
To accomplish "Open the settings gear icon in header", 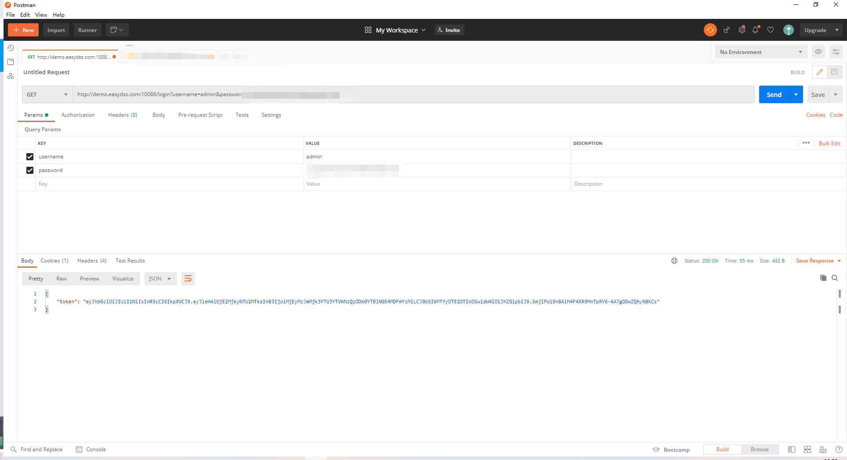I will 742,30.
